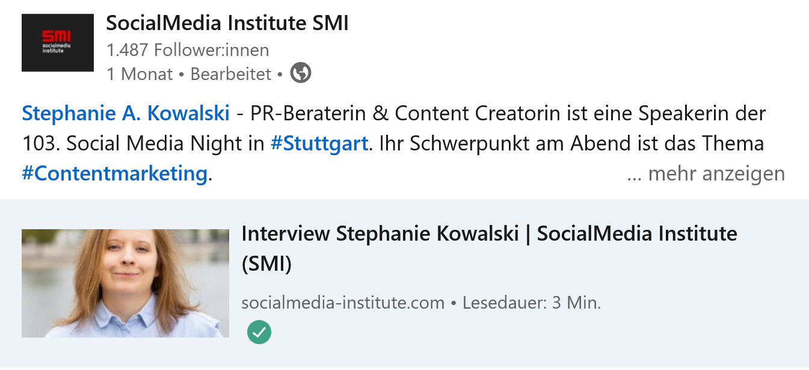This screenshot has height=370, width=809.
Task: Click the "Bearbeitet" edited label
Action: pyautogui.click(x=231, y=74)
